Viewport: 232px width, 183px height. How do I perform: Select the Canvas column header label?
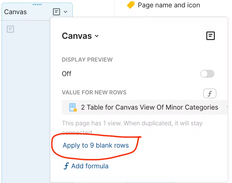tap(15, 12)
